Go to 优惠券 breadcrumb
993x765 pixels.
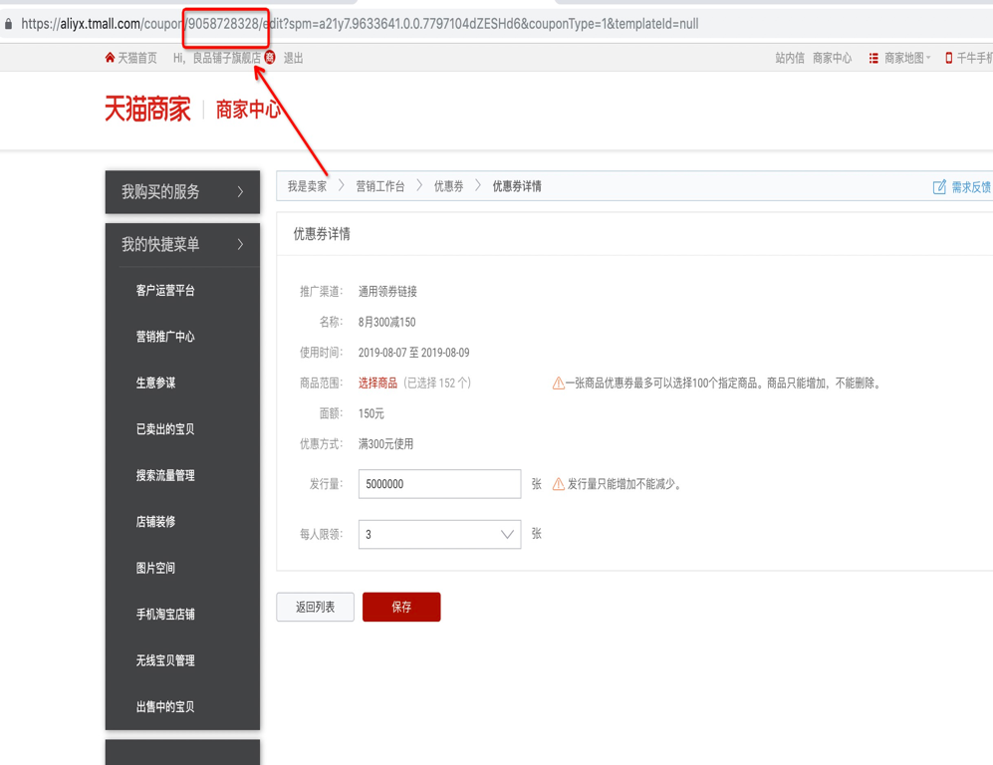coord(448,186)
